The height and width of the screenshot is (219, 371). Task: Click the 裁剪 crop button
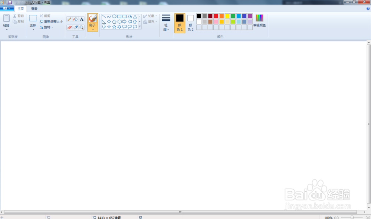45,16
